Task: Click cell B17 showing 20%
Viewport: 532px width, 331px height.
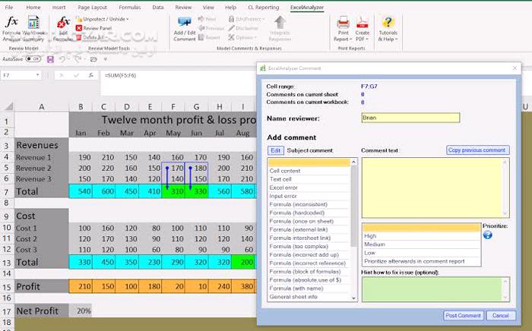Action: tap(81, 311)
